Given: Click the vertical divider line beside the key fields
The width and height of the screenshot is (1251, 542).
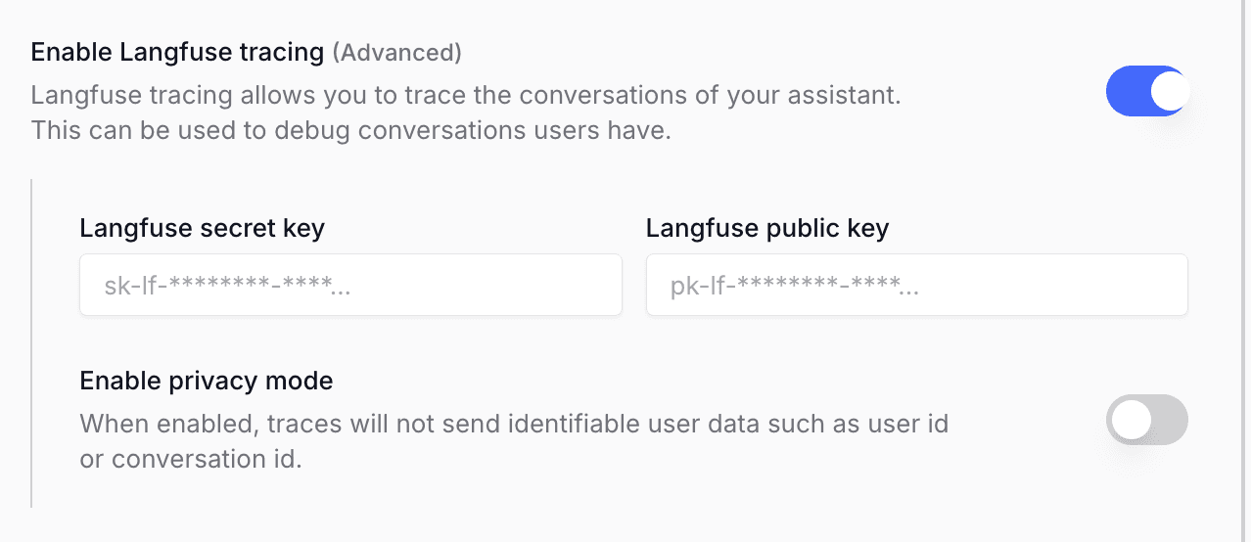Looking at the screenshot, I should 32,342.
